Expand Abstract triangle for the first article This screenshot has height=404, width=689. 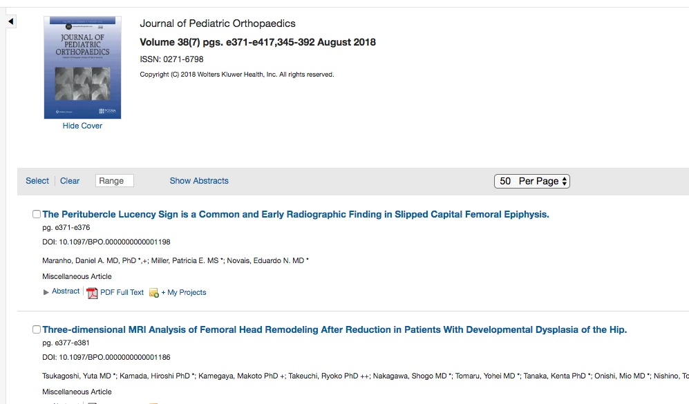46,292
